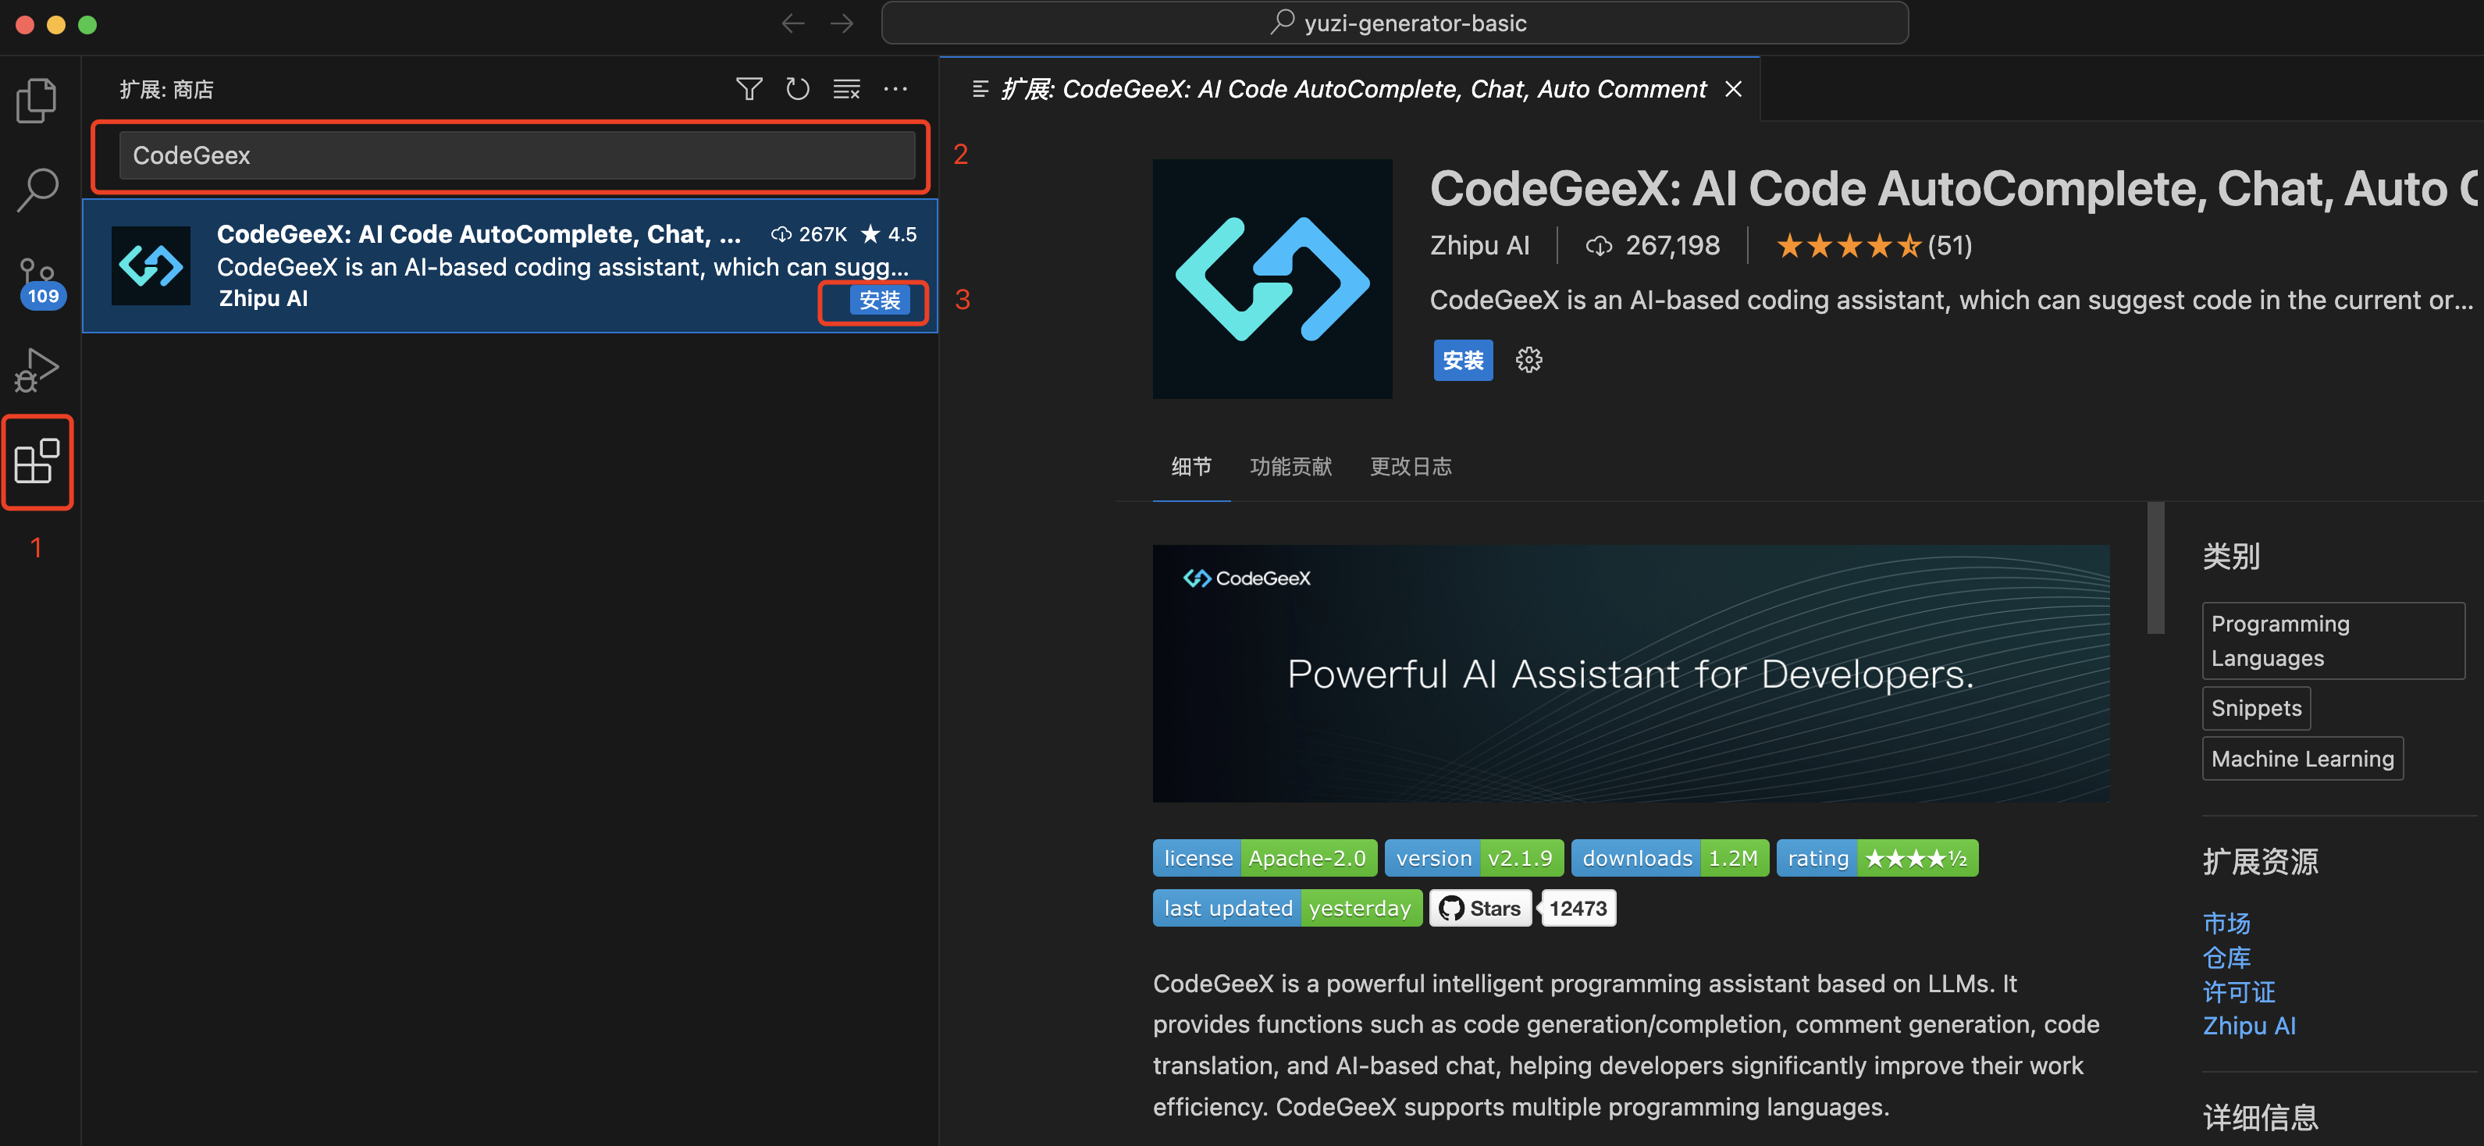Close the CodeGeeX extension tab

(1733, 90)
